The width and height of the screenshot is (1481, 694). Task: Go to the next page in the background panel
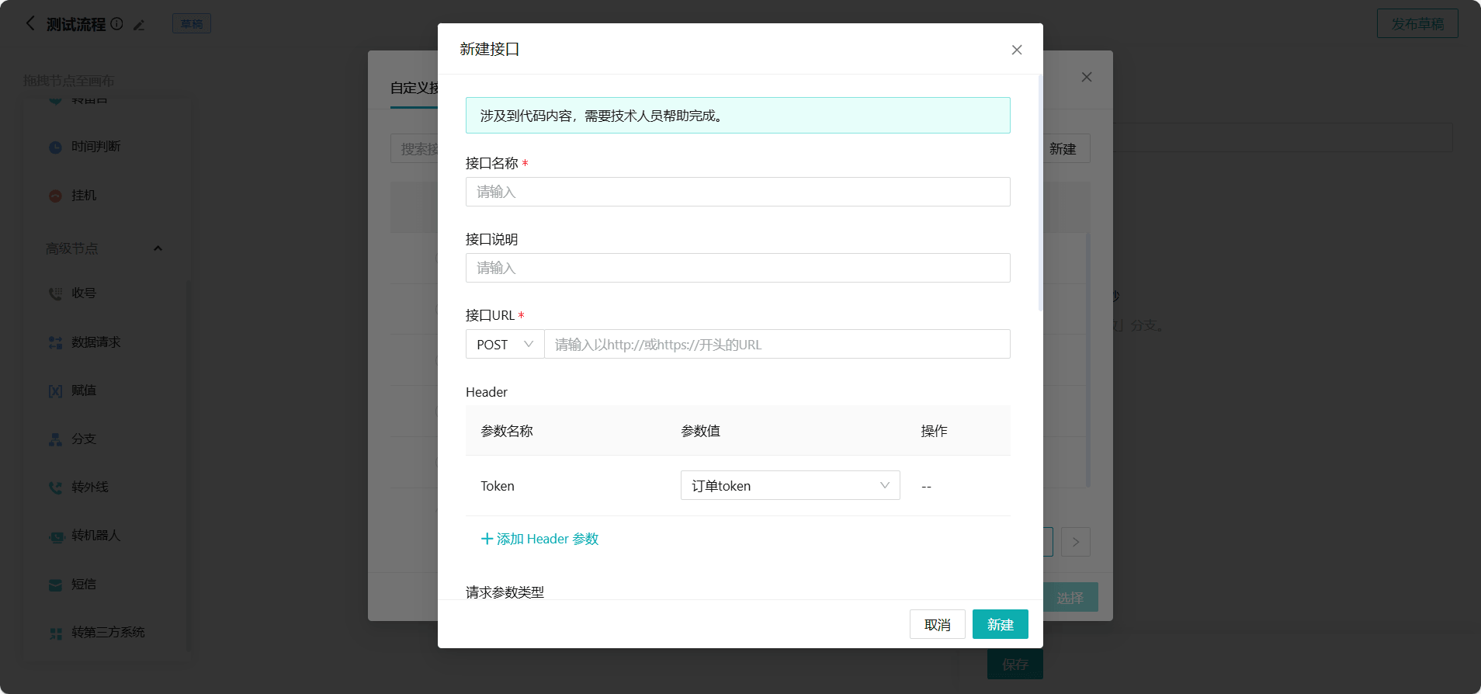[1076, 542]
